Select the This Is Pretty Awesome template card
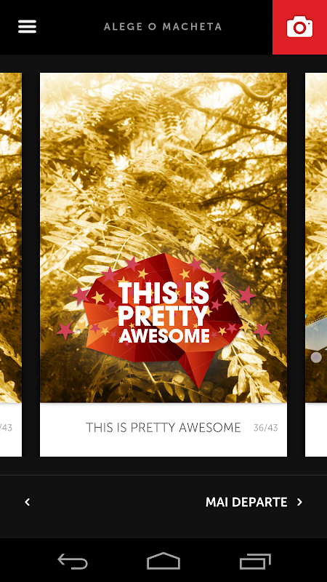The width and height of the screenshot is (327, 582). [x=163, y=265]
